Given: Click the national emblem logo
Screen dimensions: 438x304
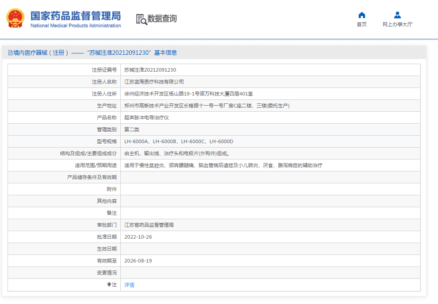Looking at the screenshot, I should click(15, 19).
